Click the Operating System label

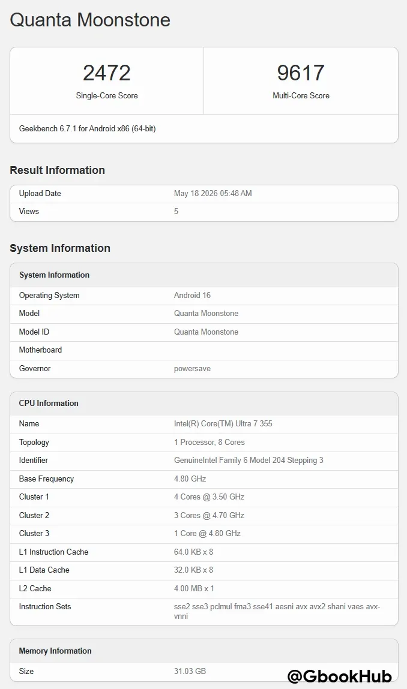click(49, 295)
